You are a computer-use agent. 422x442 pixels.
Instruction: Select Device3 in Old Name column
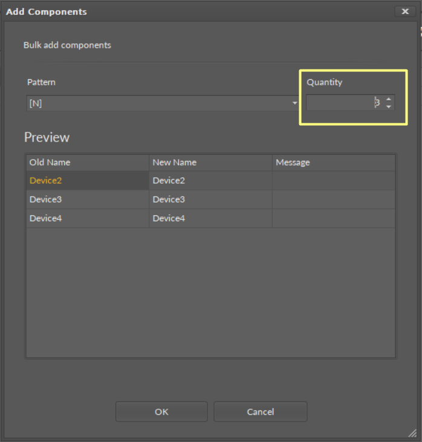pyautogui.click(x=46, y=199)
